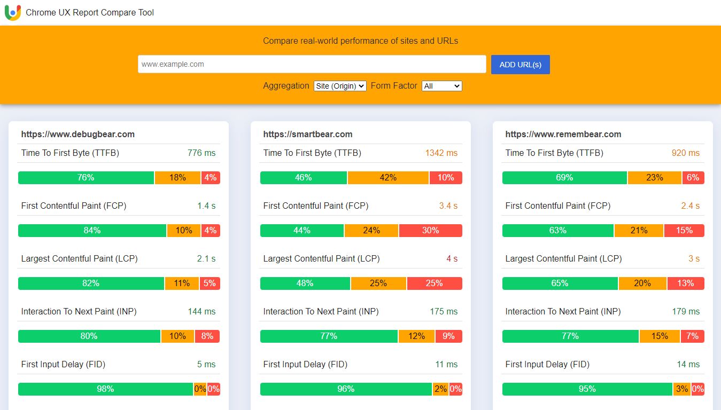
Task: Click smartbear FID value 11 ms
Action: [446, 364]
